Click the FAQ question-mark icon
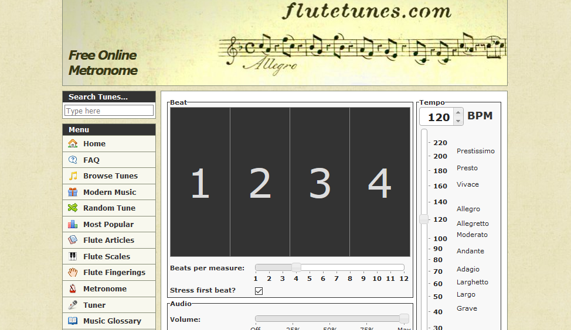 73,160
